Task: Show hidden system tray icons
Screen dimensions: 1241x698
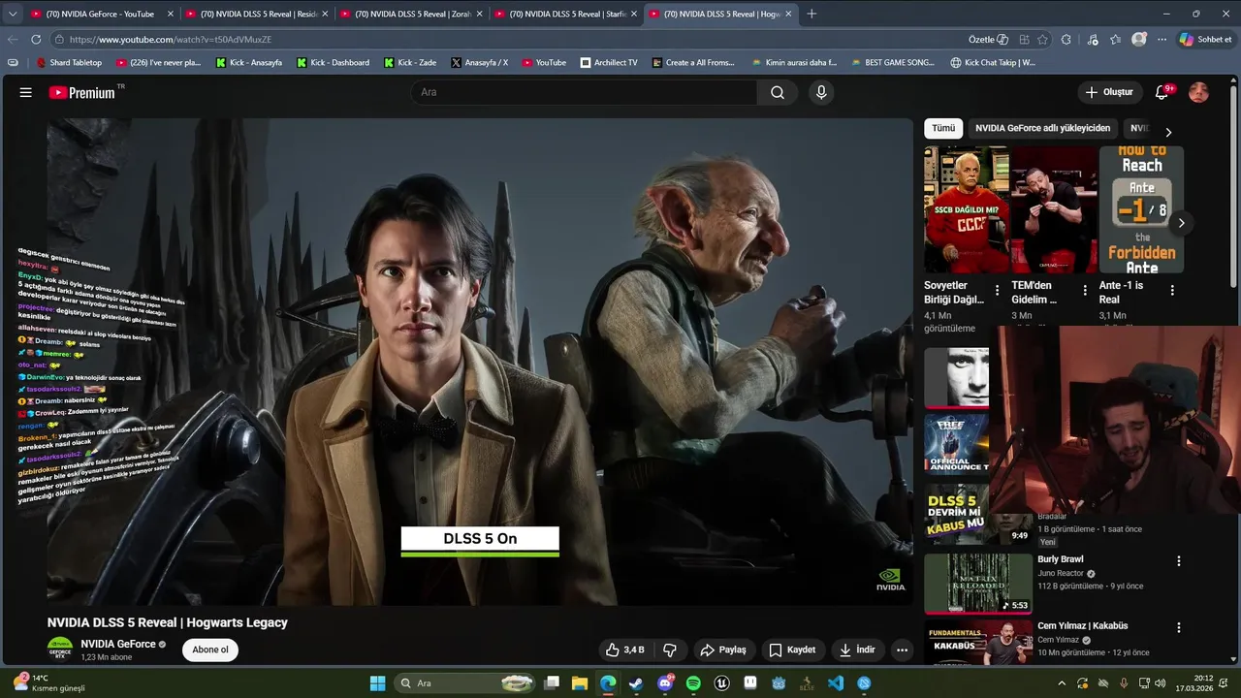Action: [1061, 683]
